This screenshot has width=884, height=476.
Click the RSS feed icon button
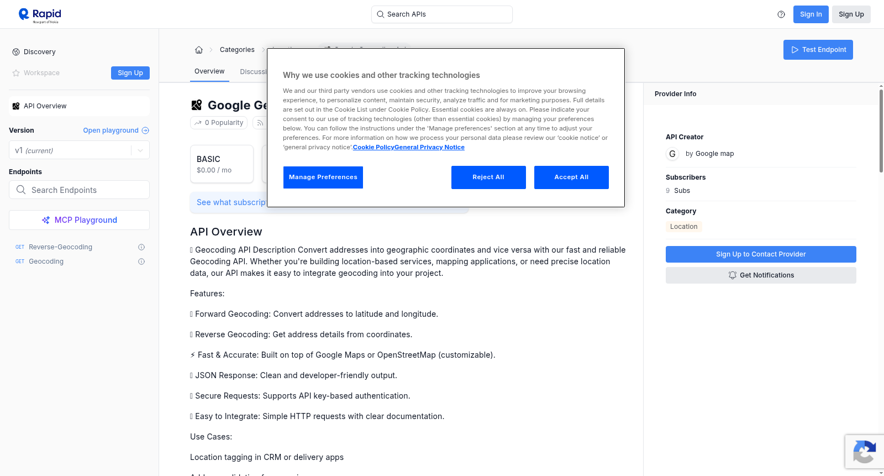(x=260, y=123)
